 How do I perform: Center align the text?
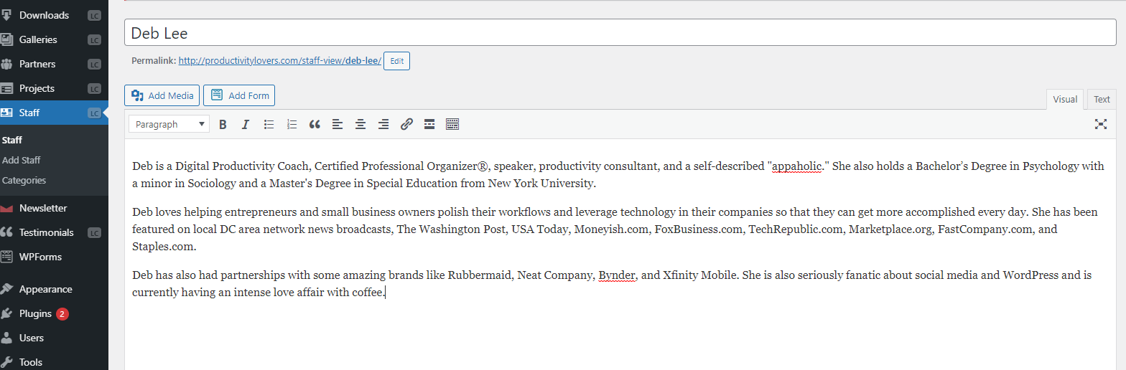point(360,124)
